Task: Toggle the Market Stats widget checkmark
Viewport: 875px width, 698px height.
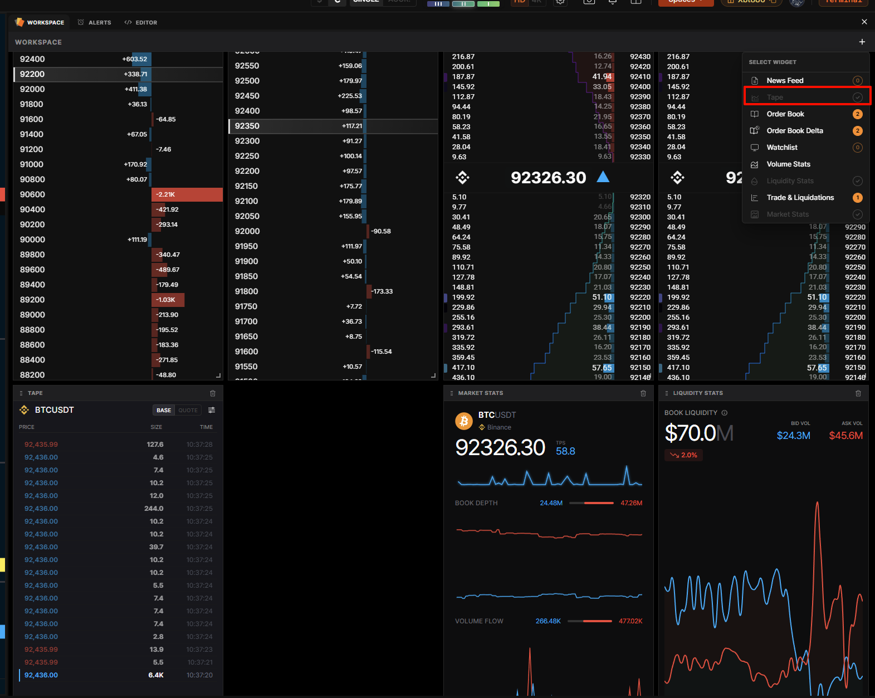Action: (858, 214)
